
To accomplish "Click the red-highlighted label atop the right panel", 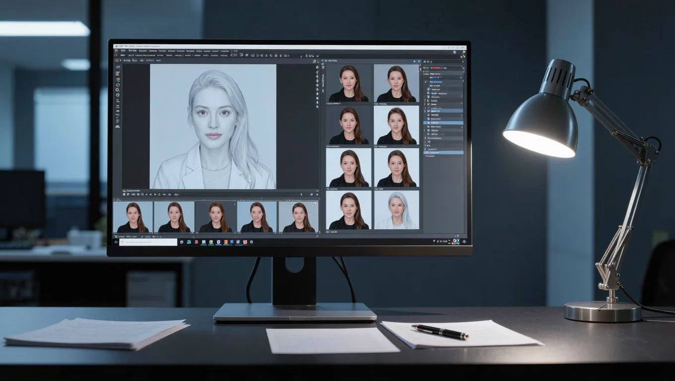I will (436, 68).
